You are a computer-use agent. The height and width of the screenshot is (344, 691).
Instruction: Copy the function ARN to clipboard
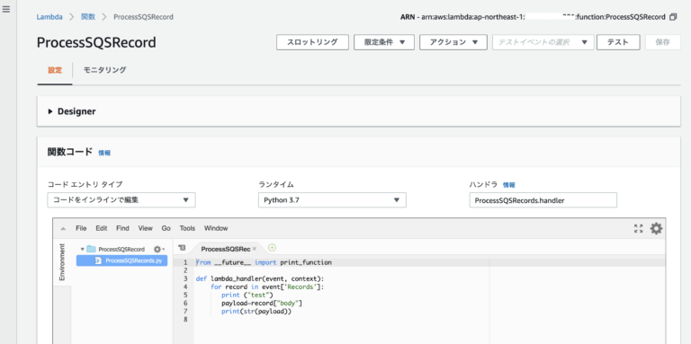[672, 17]
